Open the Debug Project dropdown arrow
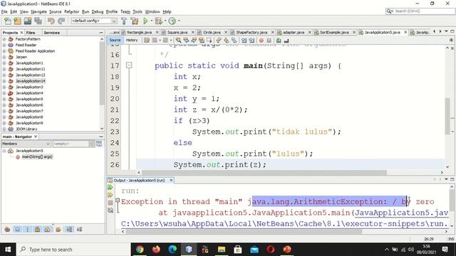 165,21
